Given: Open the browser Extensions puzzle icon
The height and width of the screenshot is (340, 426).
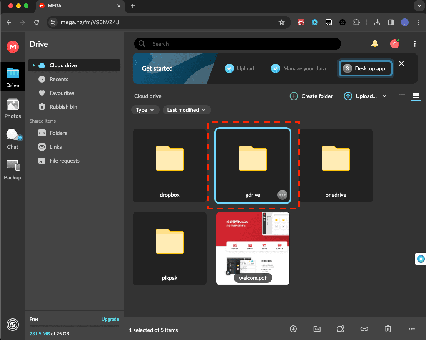Looking at the screenshot, I should pos(356,22).
